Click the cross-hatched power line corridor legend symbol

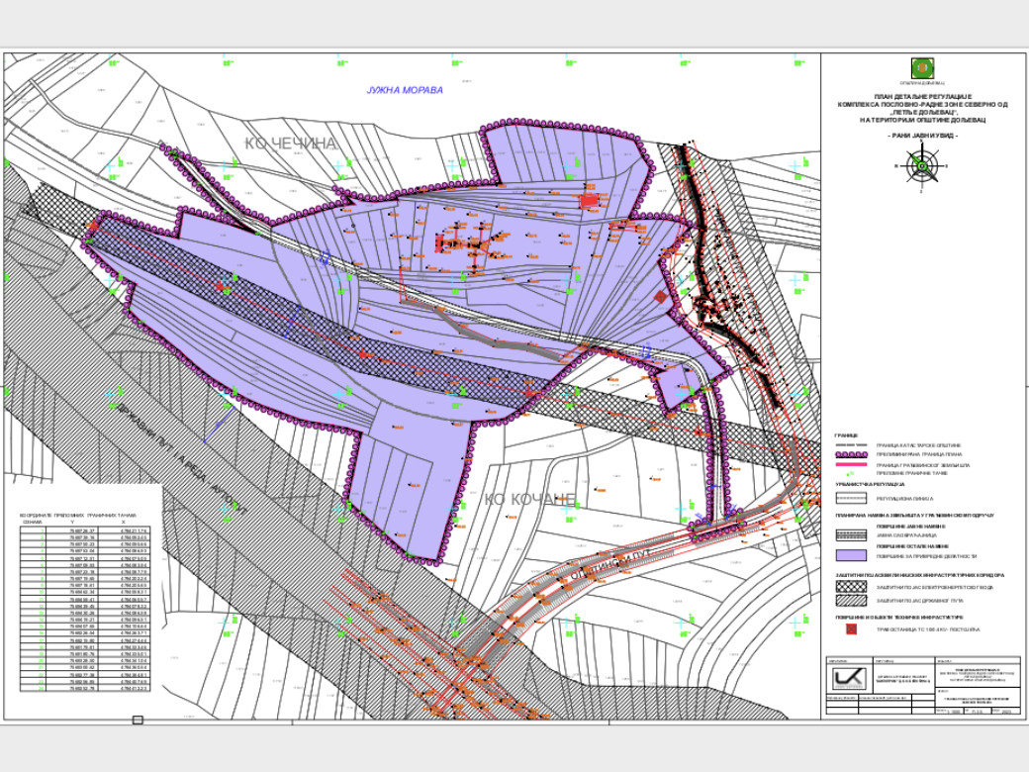849,587
